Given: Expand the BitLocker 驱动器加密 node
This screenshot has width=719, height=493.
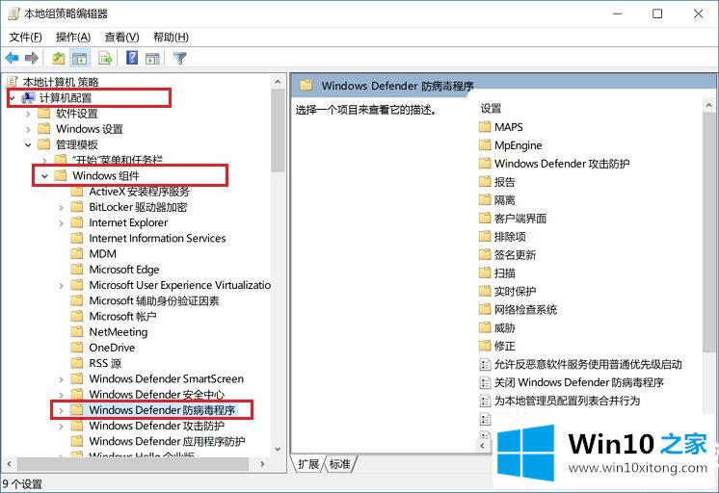Looking at the screenshot, I should tap(62, 208).
